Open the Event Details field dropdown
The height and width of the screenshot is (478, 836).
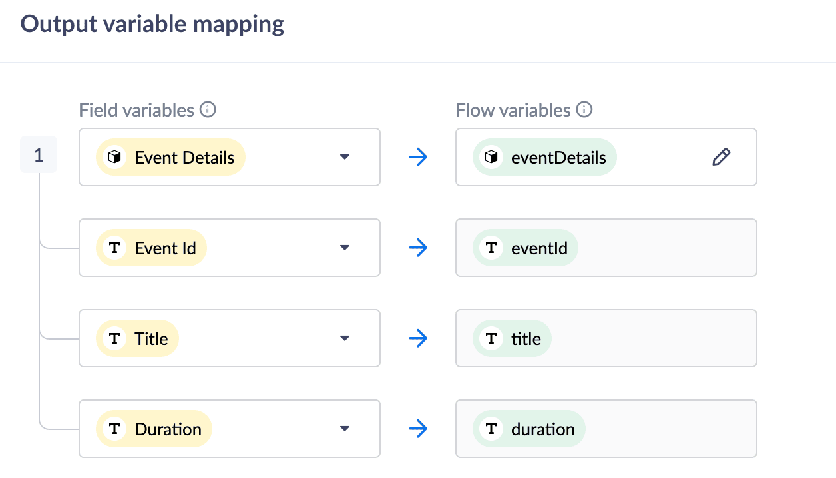pos(344,158)
